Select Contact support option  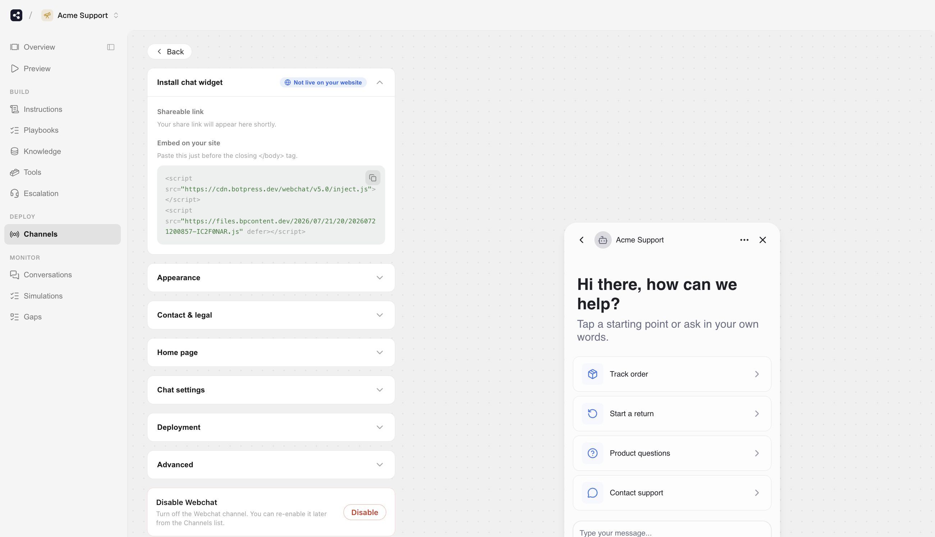[672, 493]
